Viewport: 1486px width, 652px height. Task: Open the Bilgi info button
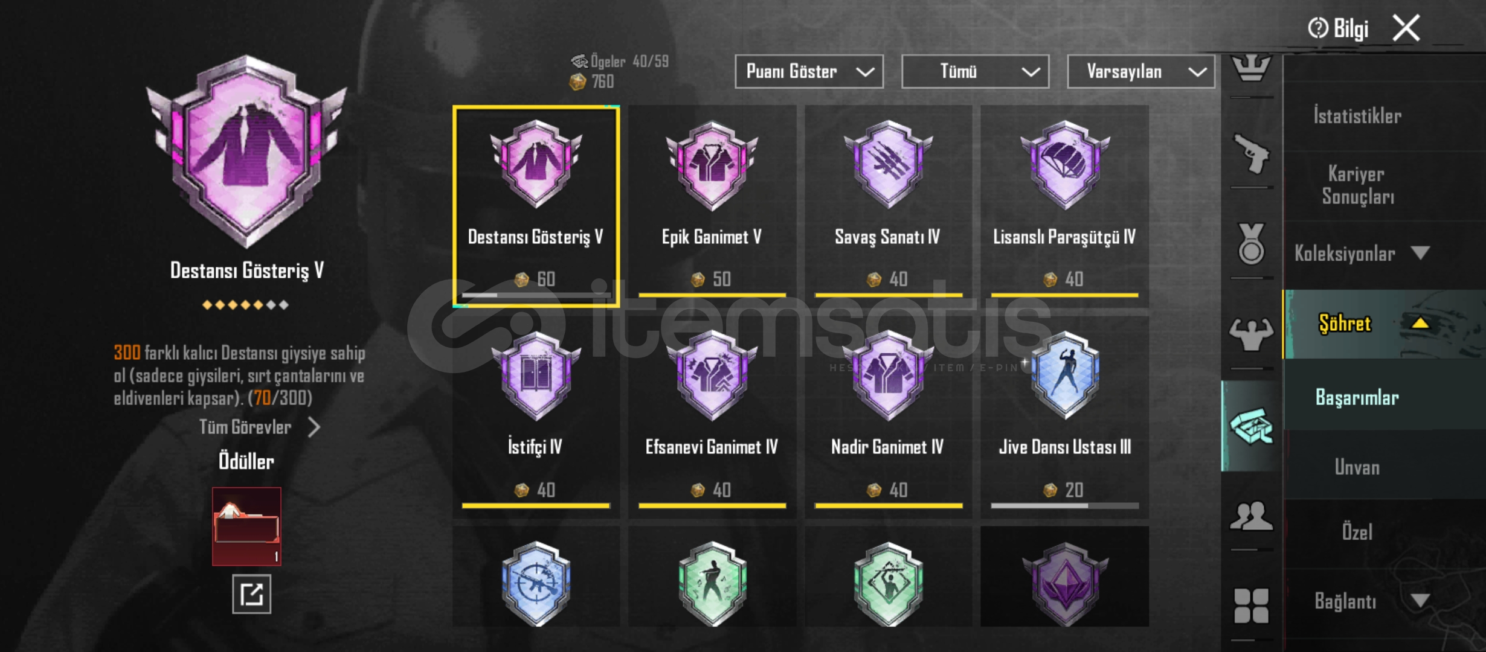pos(1338,28)
